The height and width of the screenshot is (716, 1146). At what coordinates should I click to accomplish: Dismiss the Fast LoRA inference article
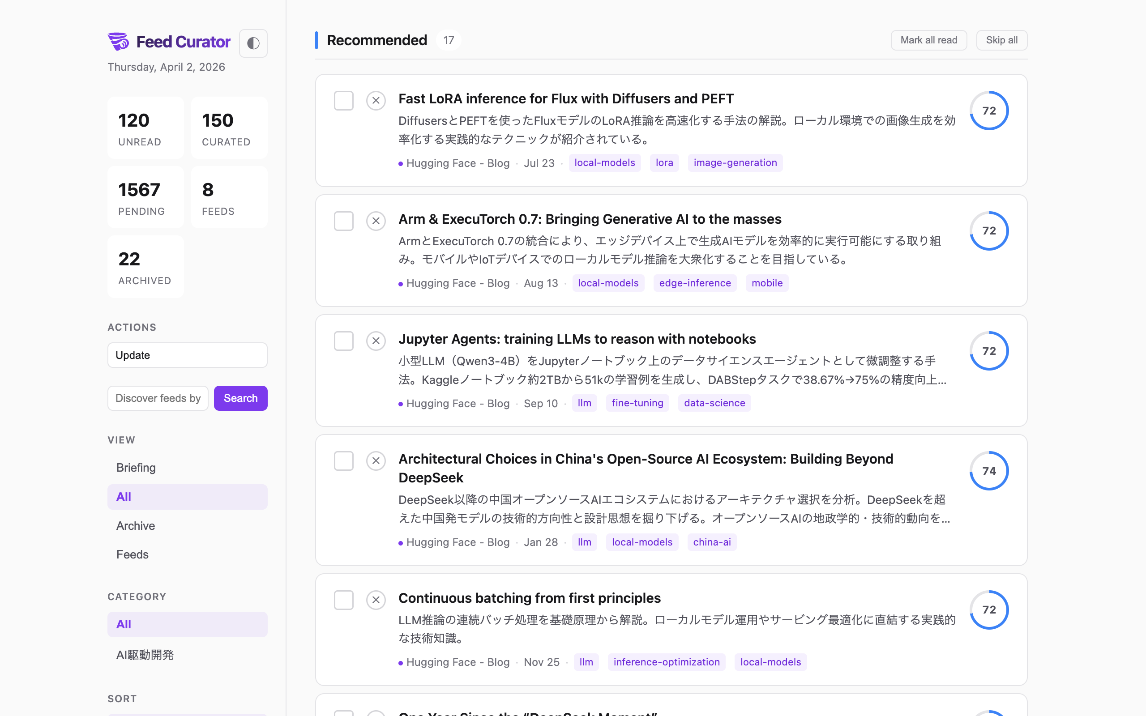click(x=376, y=100)
